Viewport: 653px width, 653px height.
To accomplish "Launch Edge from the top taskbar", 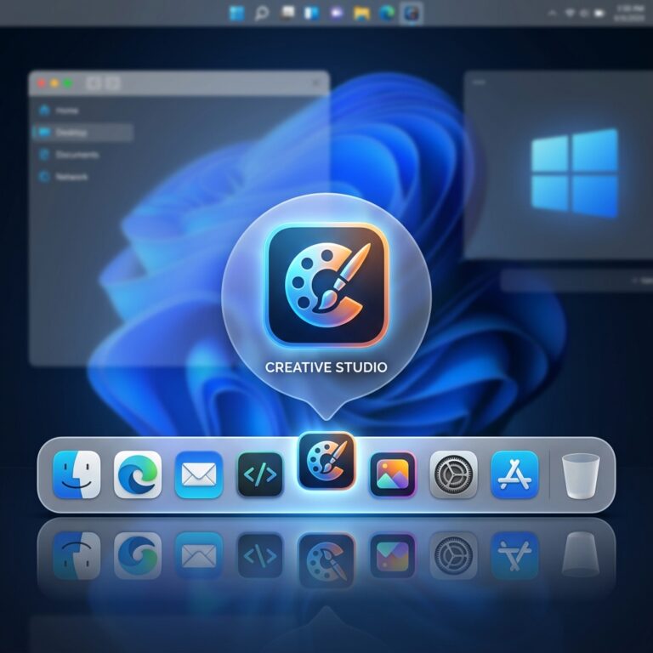I will (x=387, y=14).
